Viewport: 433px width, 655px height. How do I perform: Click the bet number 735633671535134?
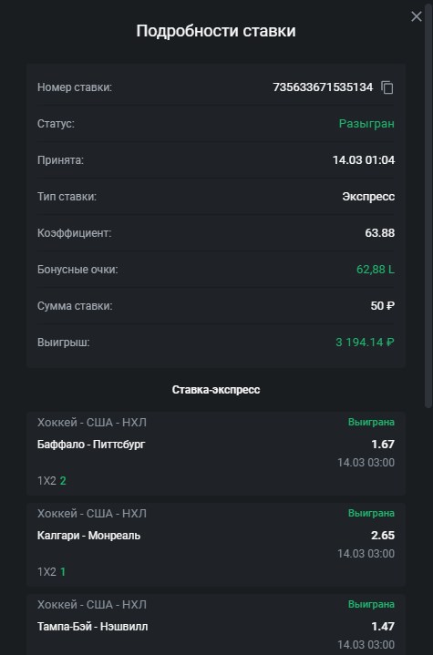click(x=323, y=87)
